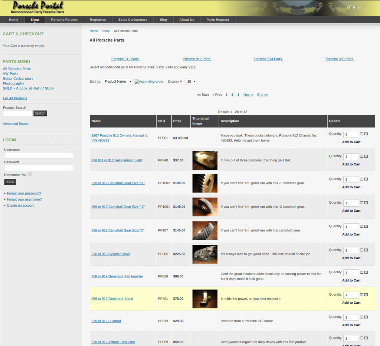This screenshot has height=346, width=380.
Task: Increase quantity for the 356 or 912 Pushrod
Action: 361,317
